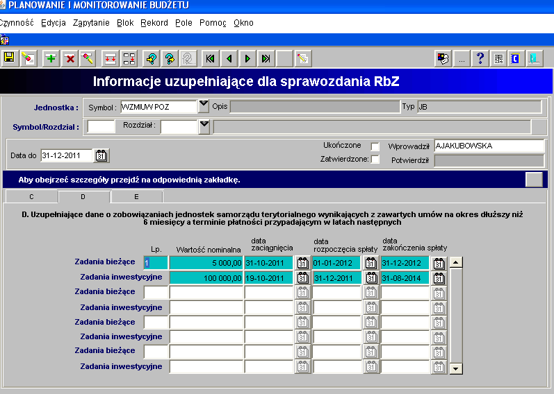Viewport: 554px width, 394px height.
Task: Toggle the Zatwierdzone checkbox
Action: click(375, 160)
